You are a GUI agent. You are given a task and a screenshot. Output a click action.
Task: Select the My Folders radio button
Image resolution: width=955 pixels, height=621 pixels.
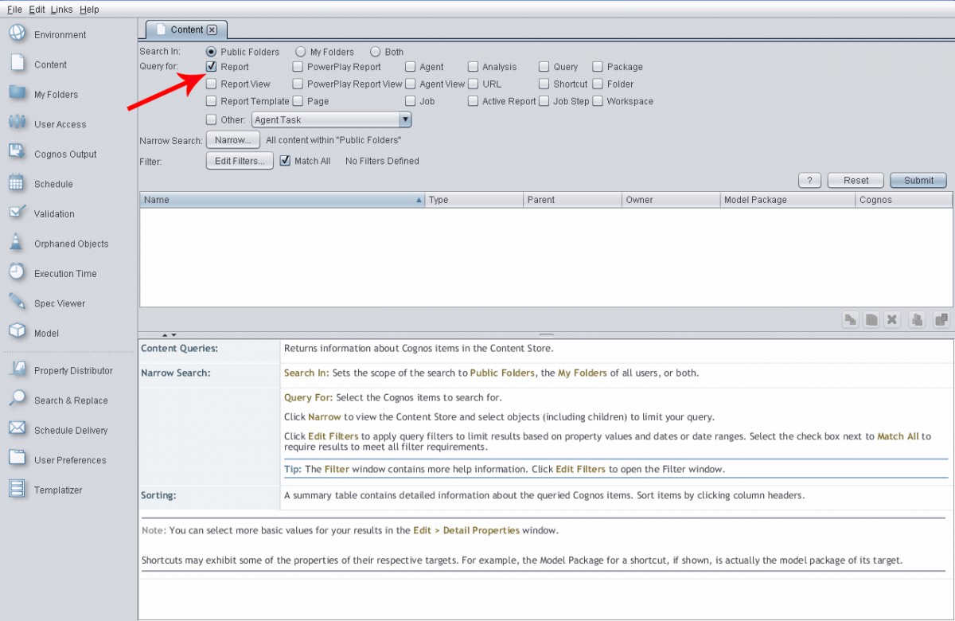coord(301,52)
